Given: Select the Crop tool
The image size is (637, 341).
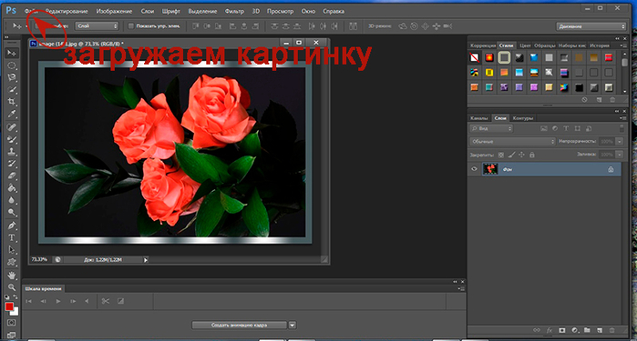Looking at the screenshot, I should pyautogui.click(x=11, y=102).
